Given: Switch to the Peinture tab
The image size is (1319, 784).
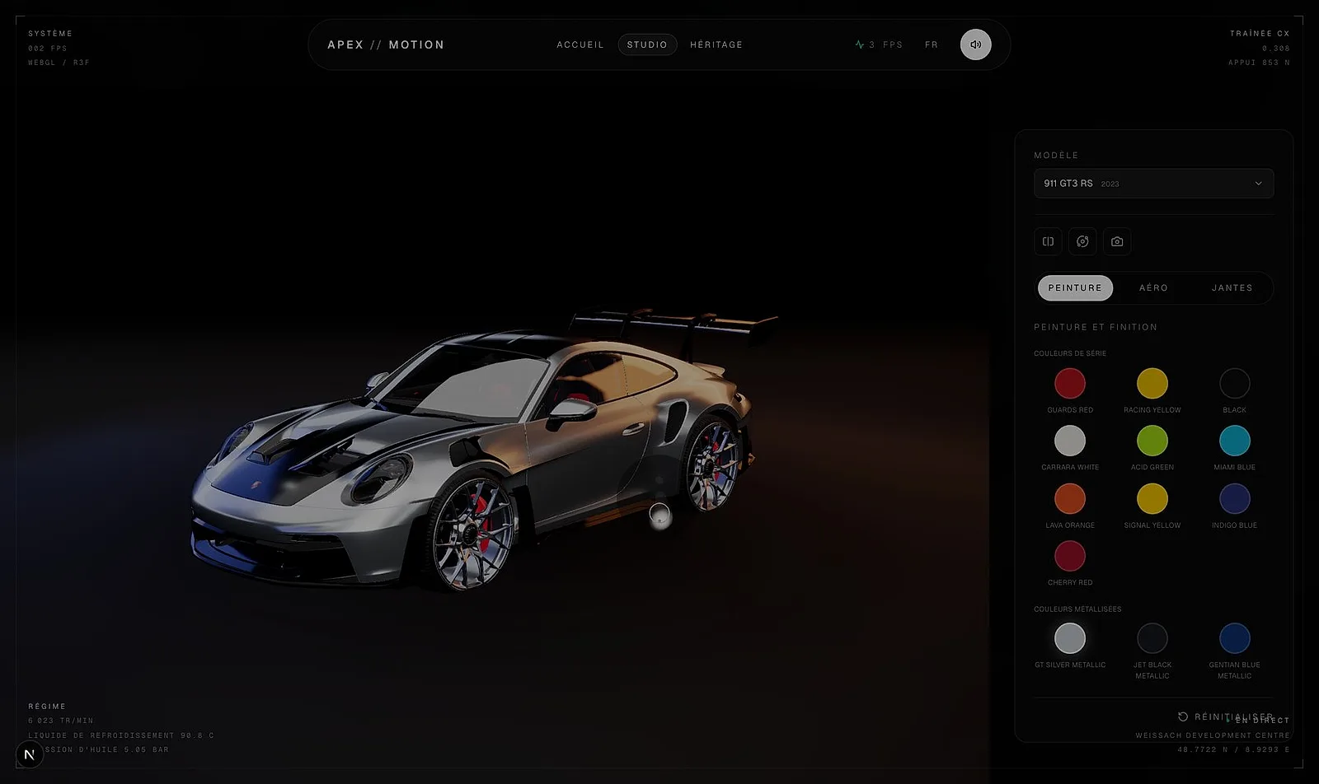Looking at the screenshot, I should 1075,288.
